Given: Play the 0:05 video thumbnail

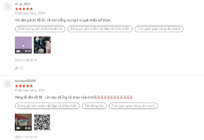Looking at the screenshot, I should click(23, 122).
